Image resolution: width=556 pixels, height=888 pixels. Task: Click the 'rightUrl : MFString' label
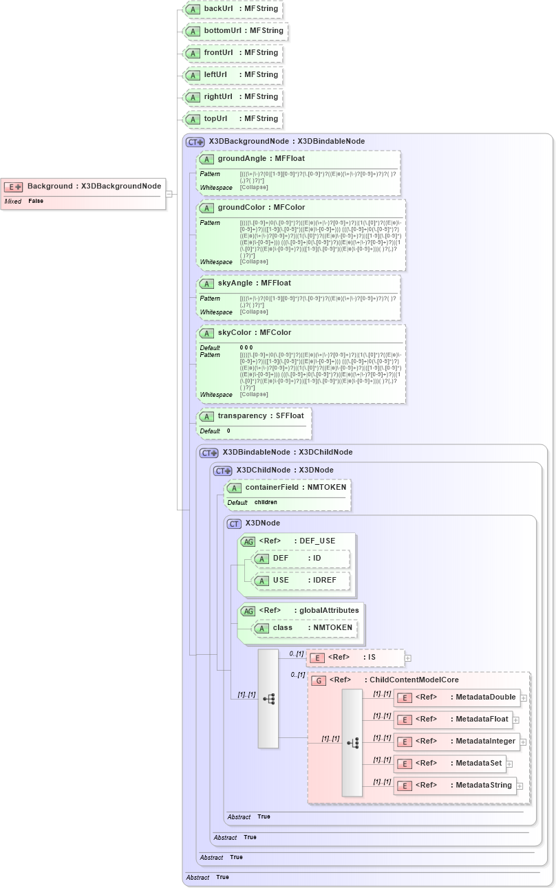(241, 97)
